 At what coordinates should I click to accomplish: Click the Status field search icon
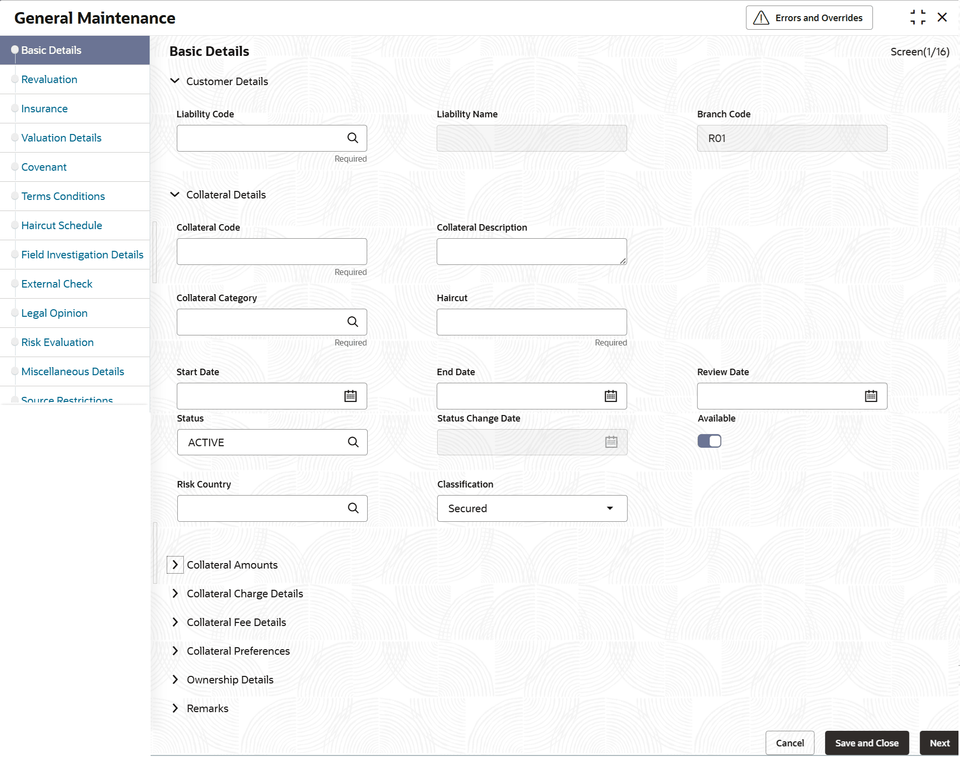tap(353, 442)
